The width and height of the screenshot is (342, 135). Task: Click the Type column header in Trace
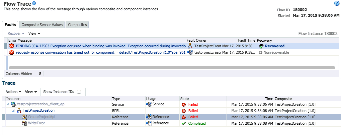pyautogui.click(x=128, y=99)
